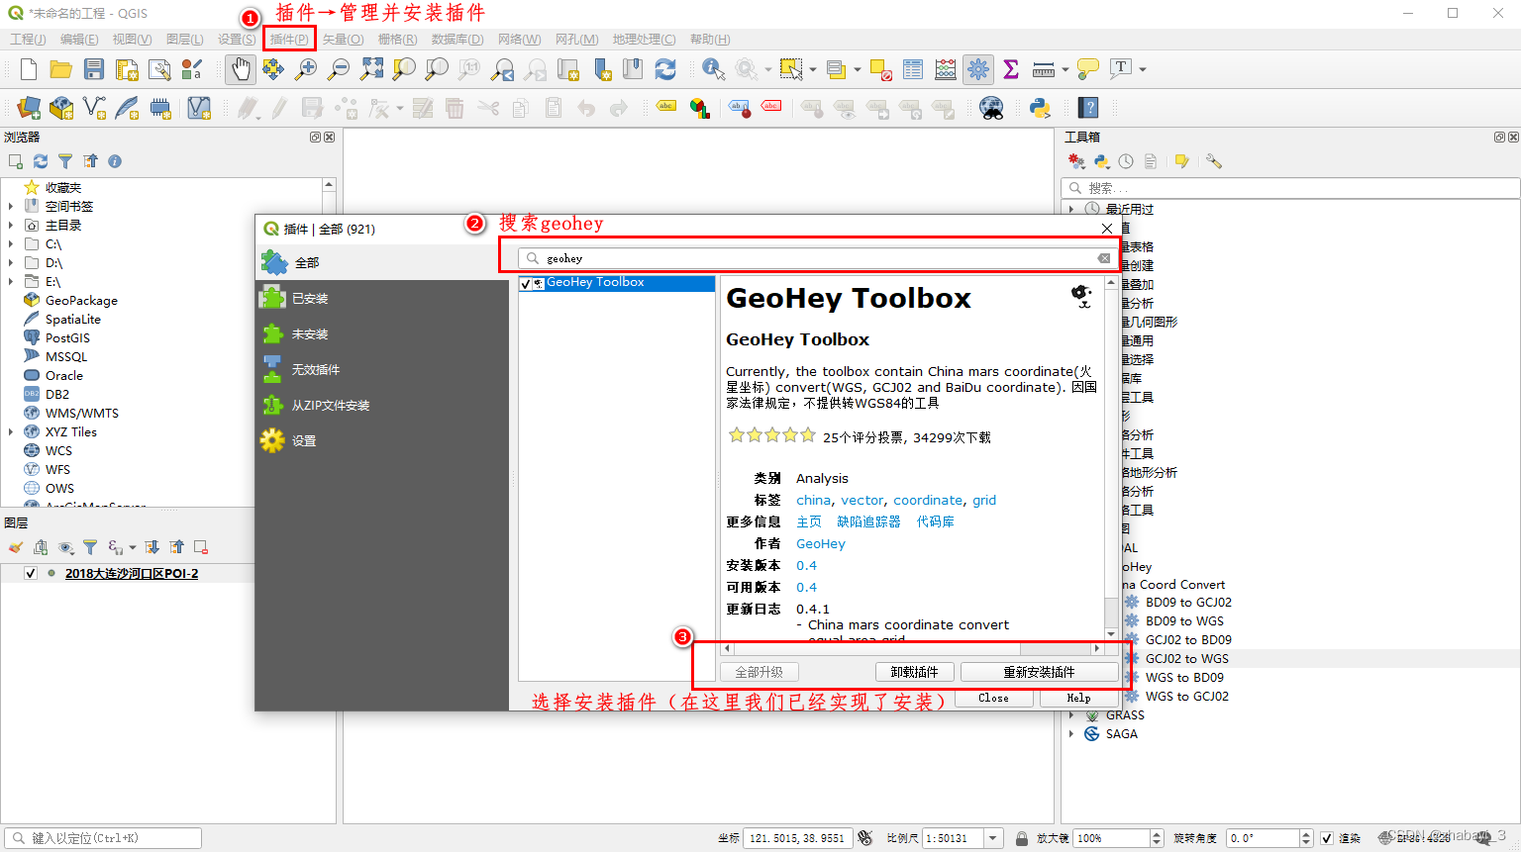The height and width of the screenshot is (852, 1521).
Task: Expand the SAGA provider node
Action: coord(1072,733)
